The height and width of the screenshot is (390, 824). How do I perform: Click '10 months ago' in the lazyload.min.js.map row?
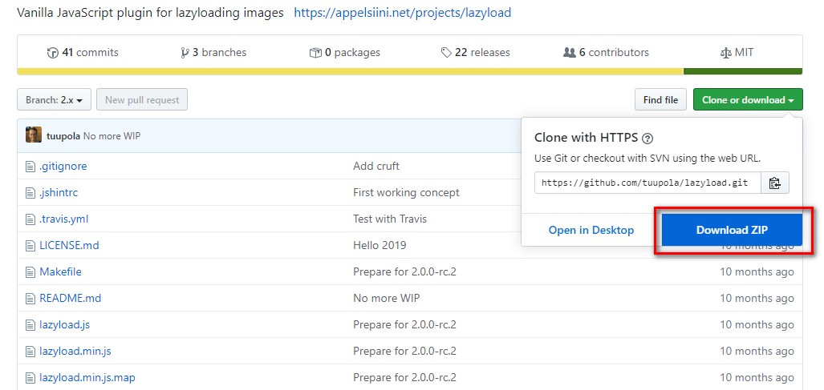[757, 377]
